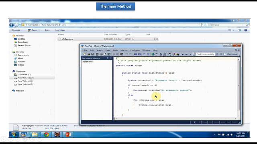Click the Paste icon in TextPad toolbar
The height and width of the screenshot is (144, 257).
(x=122, y=54)
